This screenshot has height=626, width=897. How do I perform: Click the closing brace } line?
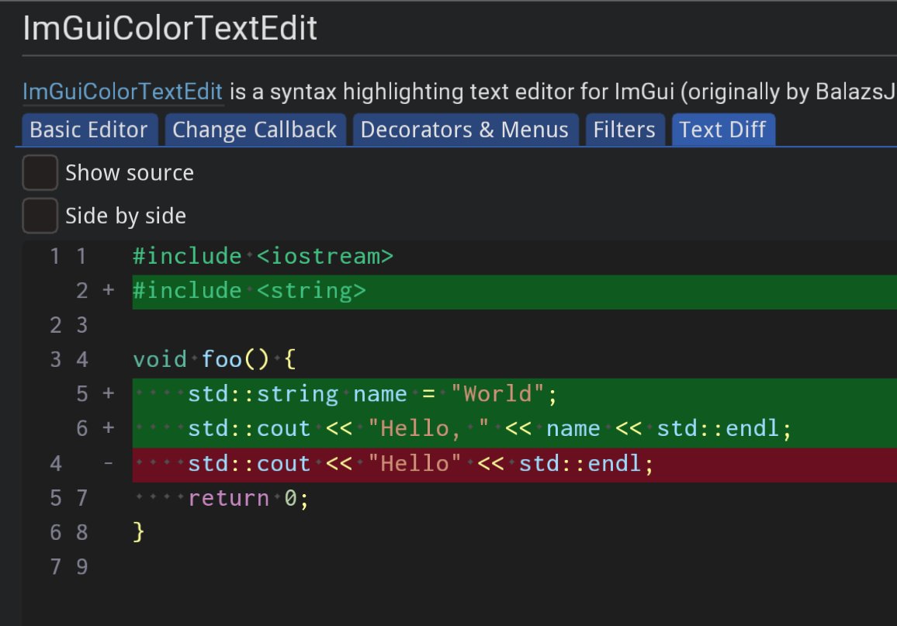(138, 532)
